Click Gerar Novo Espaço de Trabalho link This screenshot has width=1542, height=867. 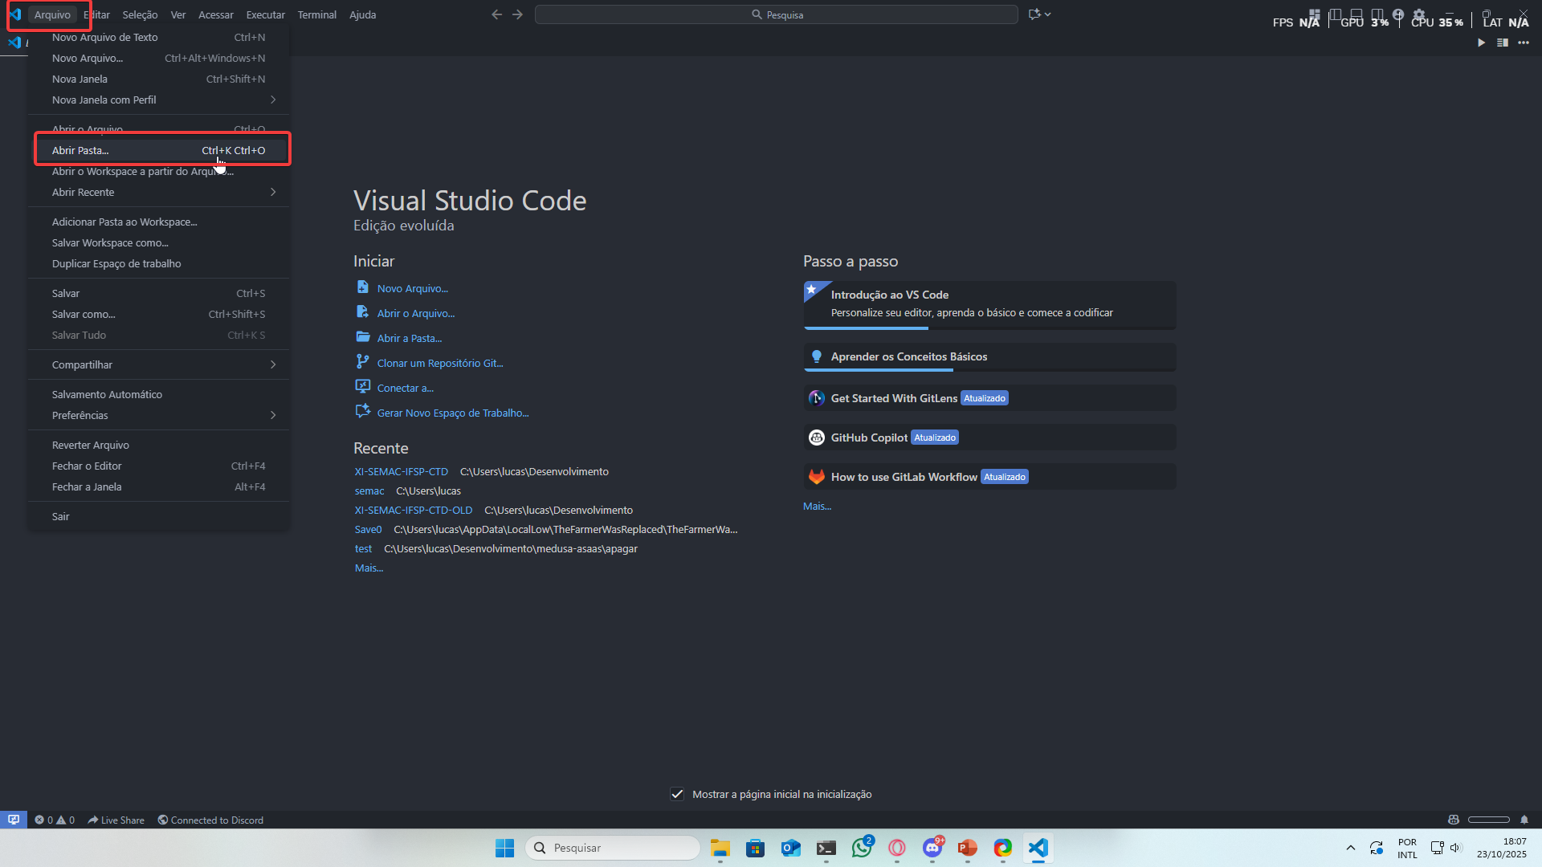click(x=452, y=413)
